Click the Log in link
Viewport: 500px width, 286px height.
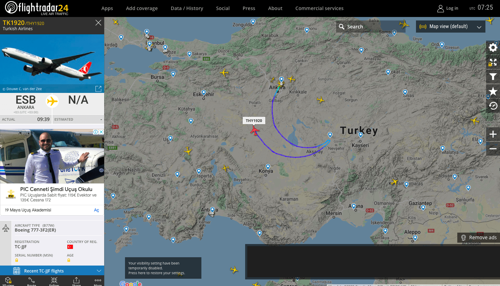[x=448, y=8]
